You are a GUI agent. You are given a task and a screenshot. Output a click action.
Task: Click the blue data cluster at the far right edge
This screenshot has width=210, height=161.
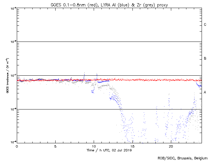(199, 86)
